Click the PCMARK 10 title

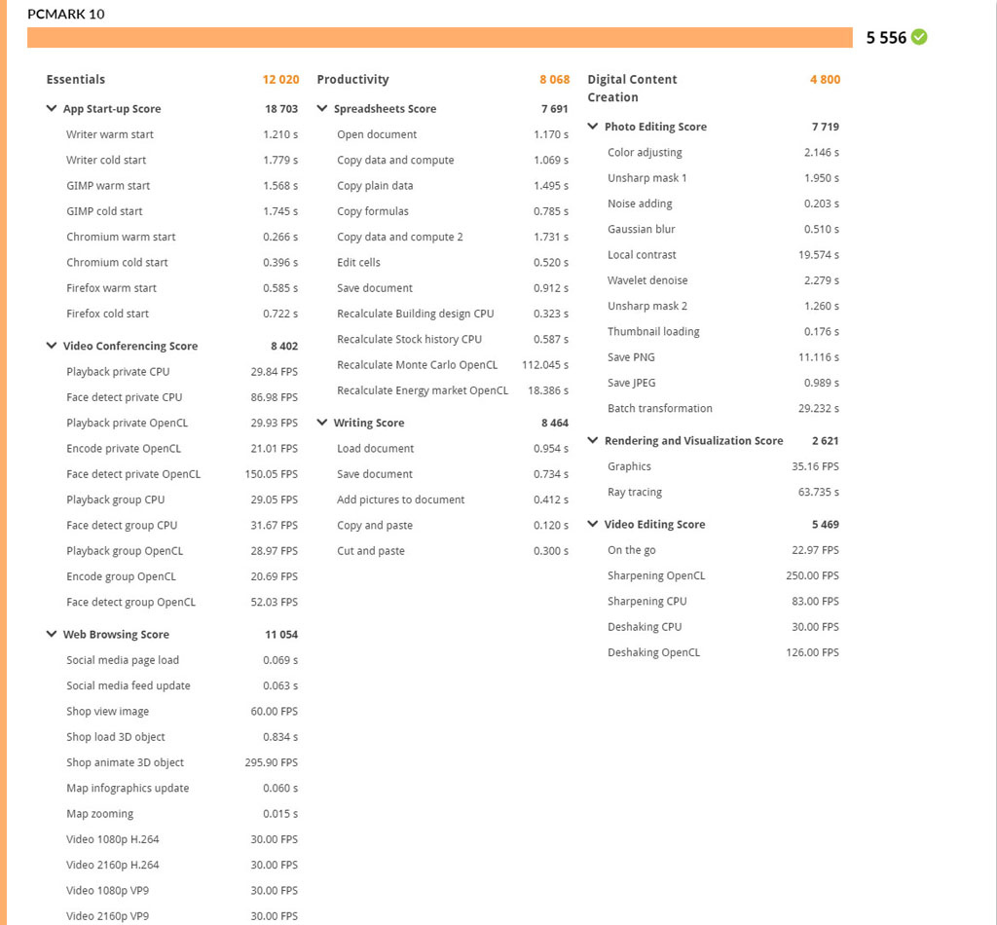pos(66,14)
